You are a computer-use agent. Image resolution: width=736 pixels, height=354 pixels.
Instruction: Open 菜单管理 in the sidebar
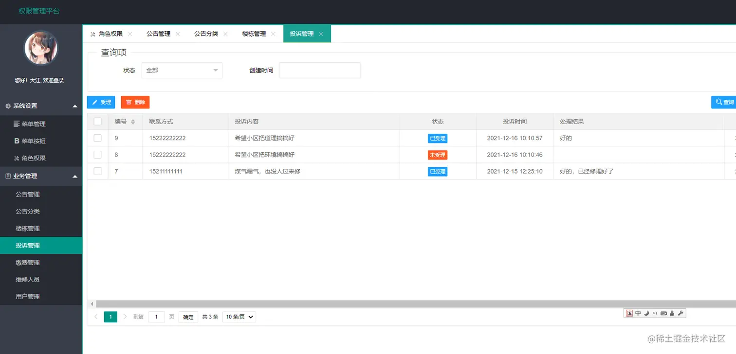(41, 124)
